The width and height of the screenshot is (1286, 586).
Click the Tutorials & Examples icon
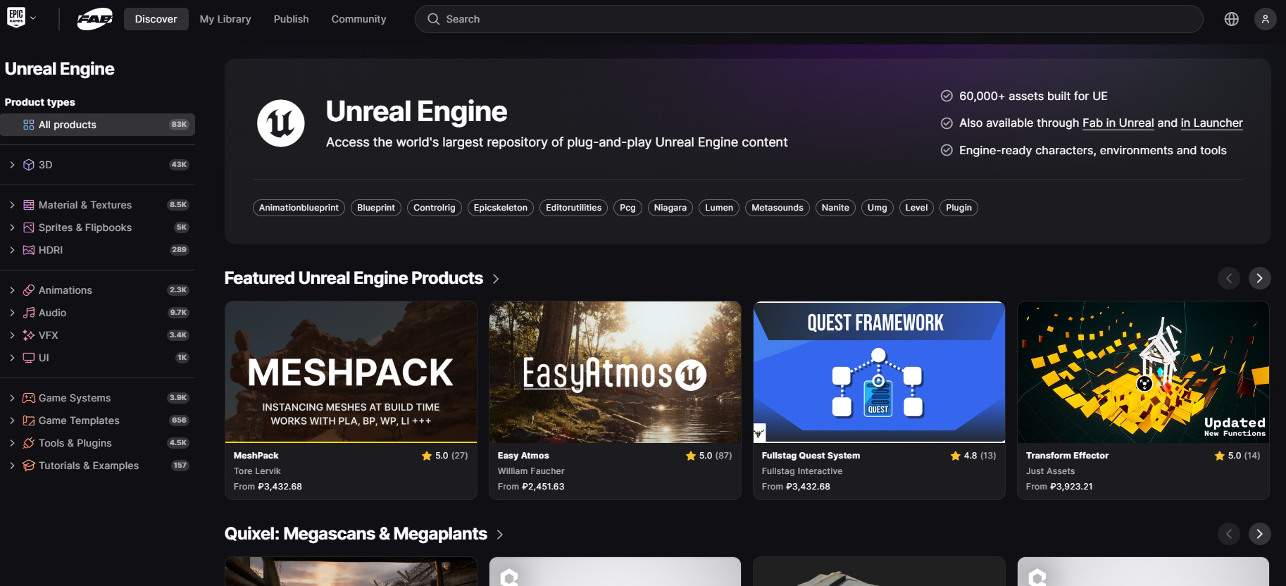[x=29, y=466]
